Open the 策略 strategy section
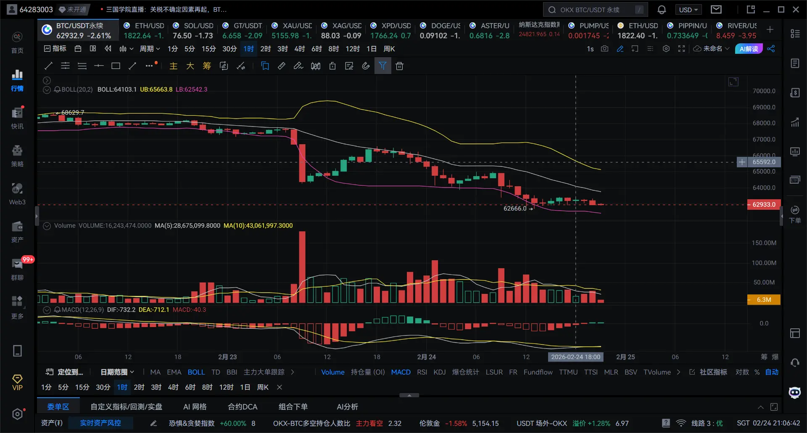The width and height of the screenshot is (807, 433). pos(17,156)
